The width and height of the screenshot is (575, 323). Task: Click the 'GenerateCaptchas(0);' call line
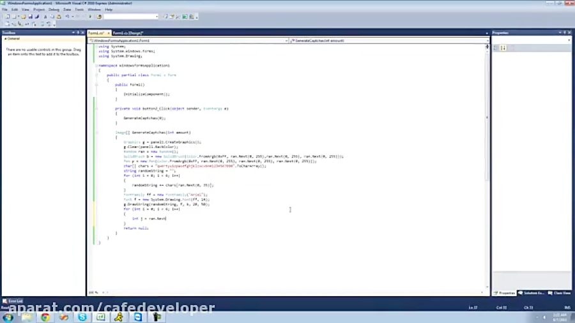[144, 118]
